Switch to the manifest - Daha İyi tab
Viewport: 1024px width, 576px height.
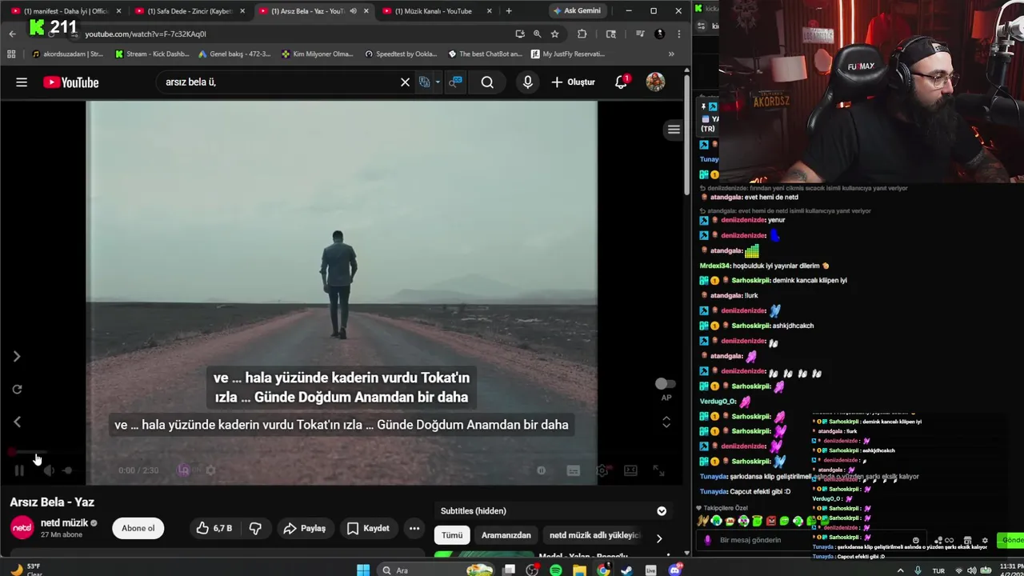66,11
